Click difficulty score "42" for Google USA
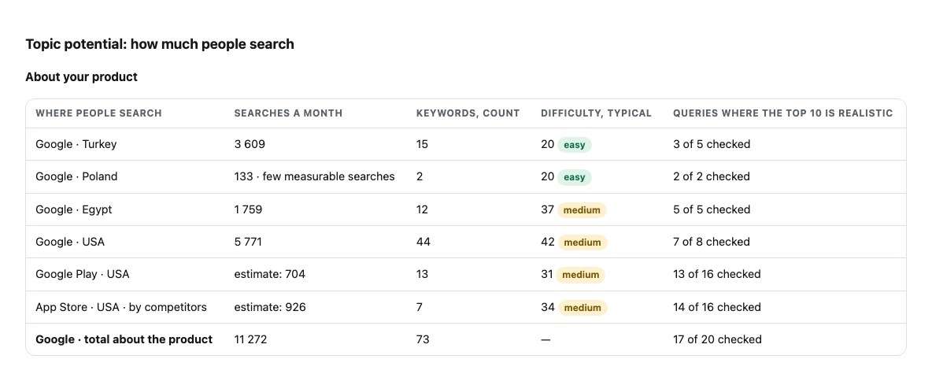 [547, 242]
